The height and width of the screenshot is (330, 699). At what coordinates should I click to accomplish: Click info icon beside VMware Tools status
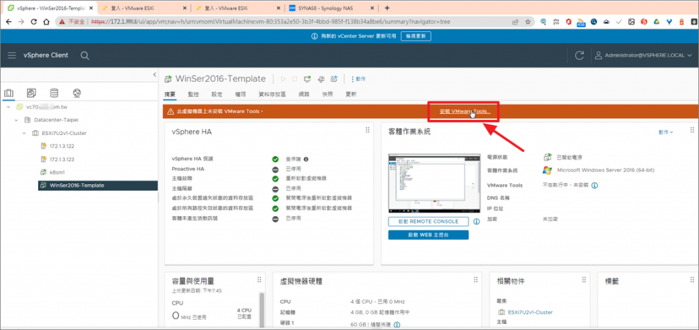point(595,185)
